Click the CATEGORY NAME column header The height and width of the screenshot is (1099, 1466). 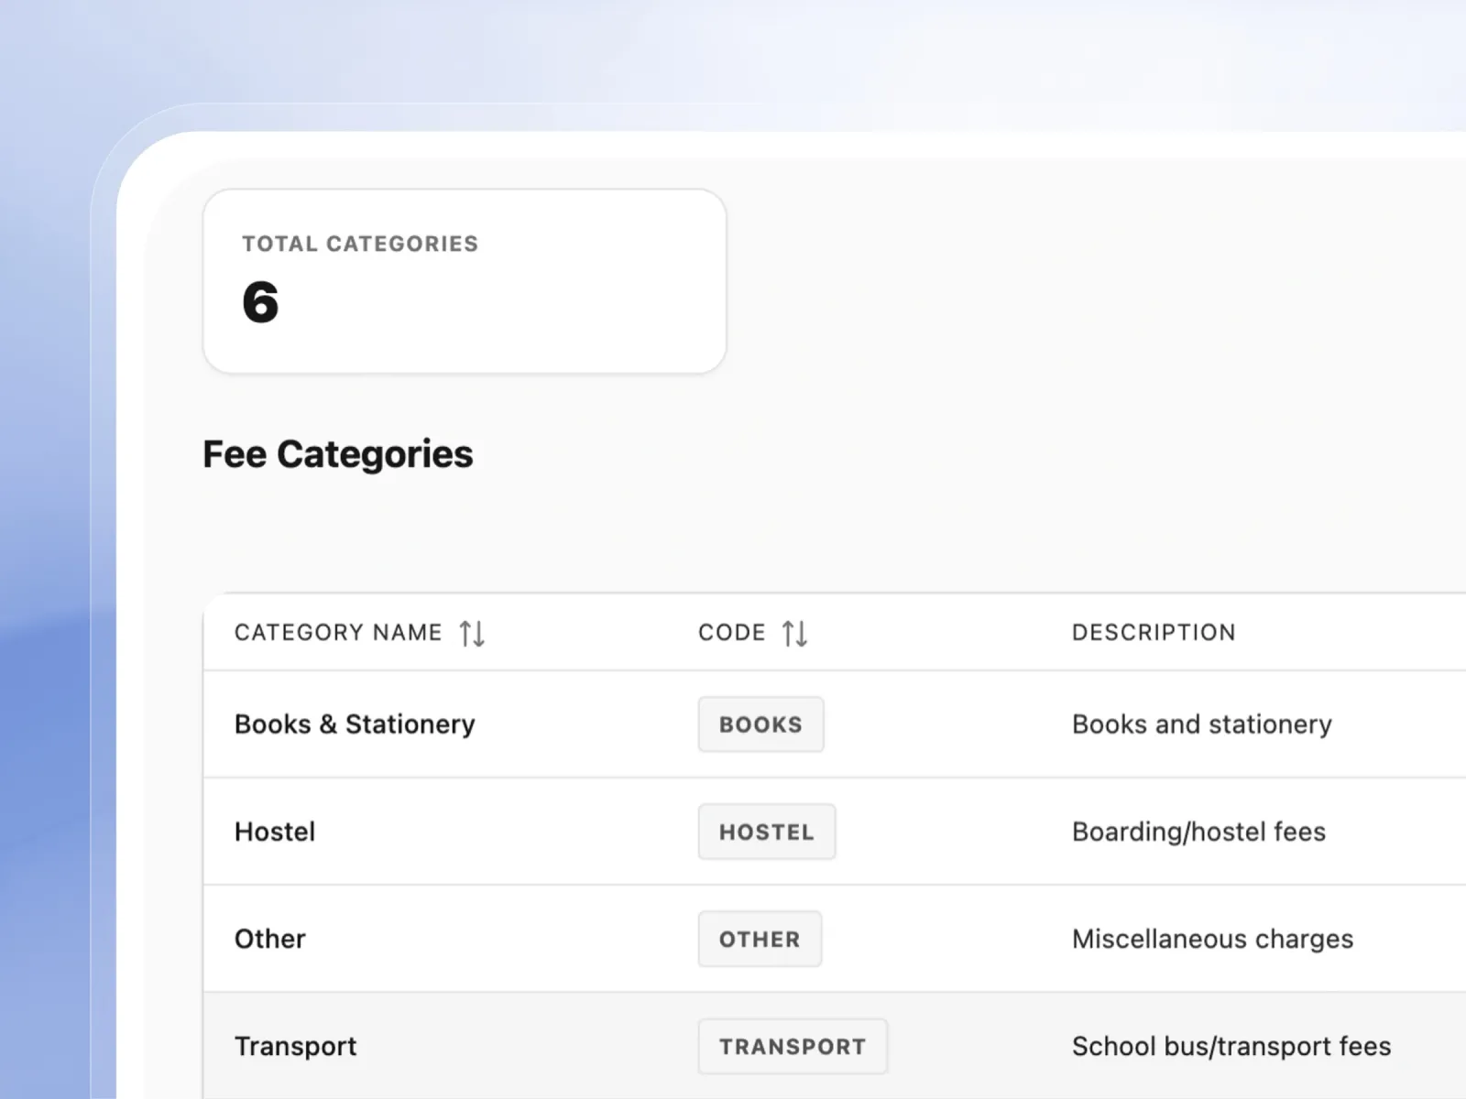click(x=338, y=633)
